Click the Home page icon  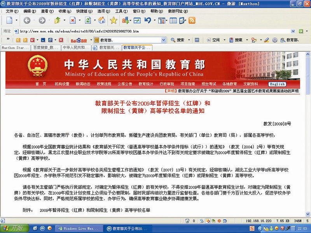(x=102, y=20)
